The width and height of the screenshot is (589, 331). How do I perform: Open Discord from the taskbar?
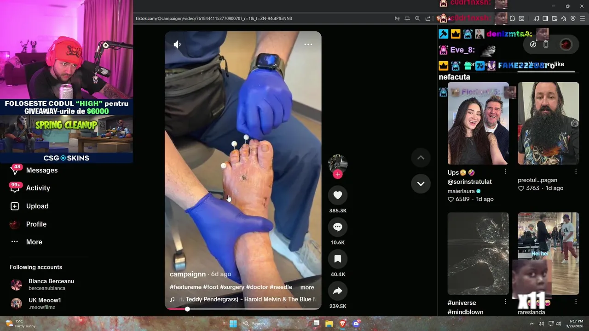356,324
